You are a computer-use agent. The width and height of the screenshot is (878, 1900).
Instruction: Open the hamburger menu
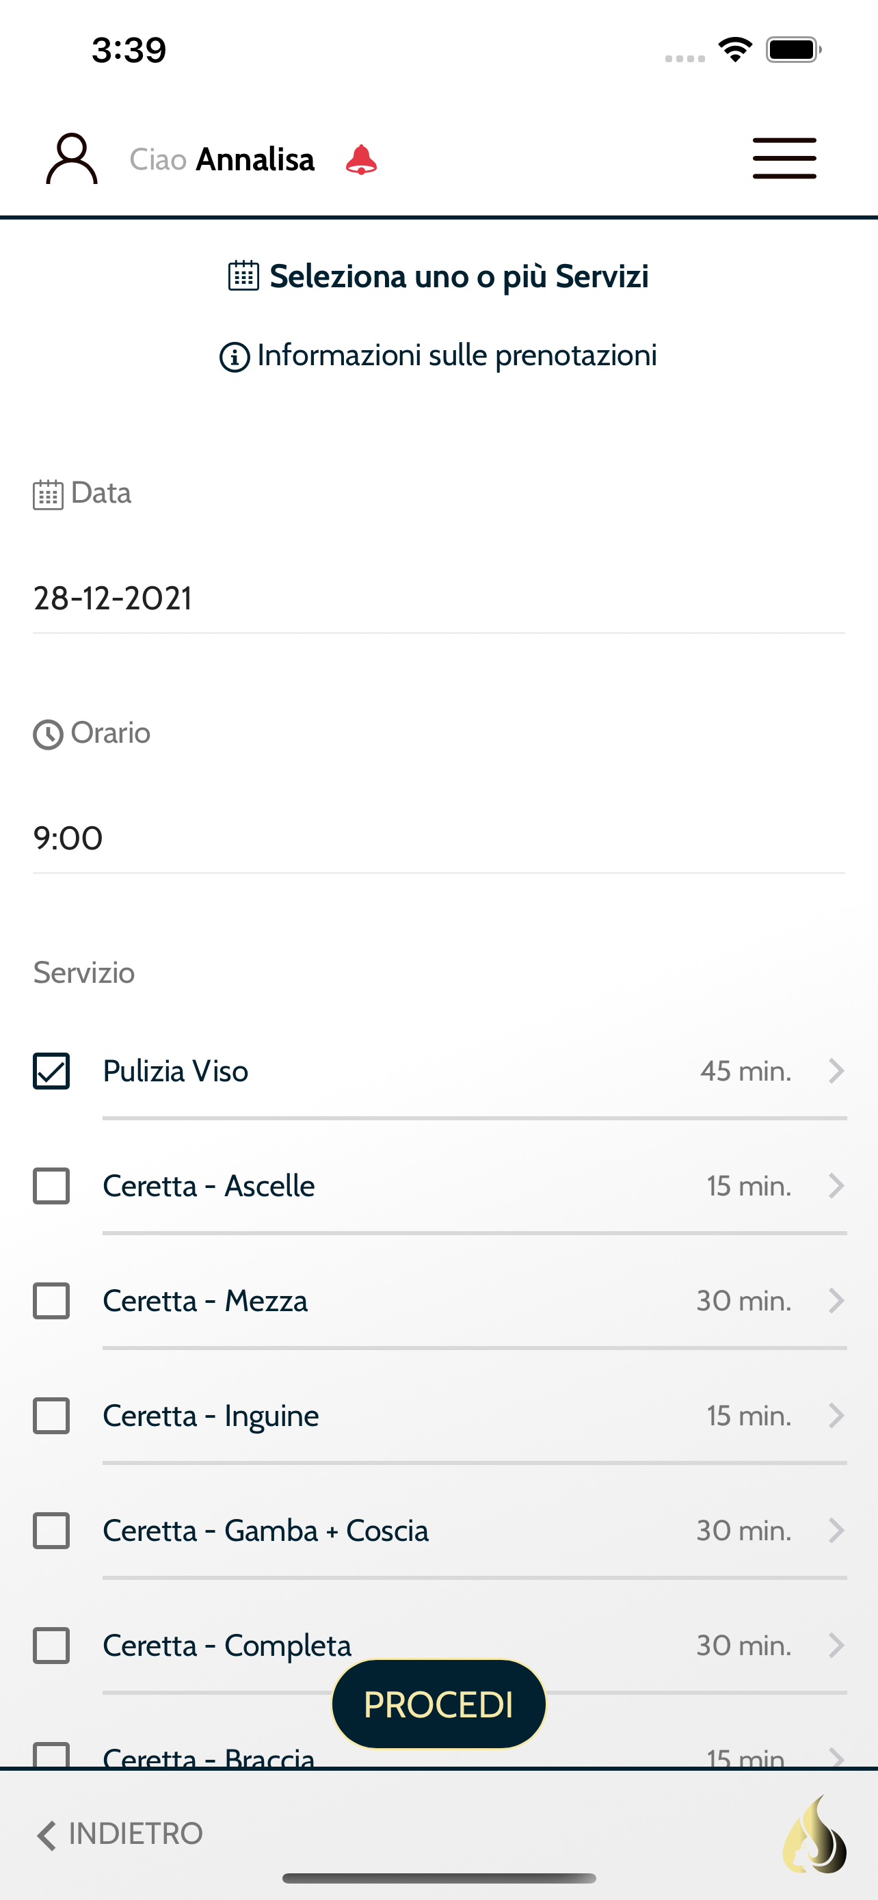784,158
